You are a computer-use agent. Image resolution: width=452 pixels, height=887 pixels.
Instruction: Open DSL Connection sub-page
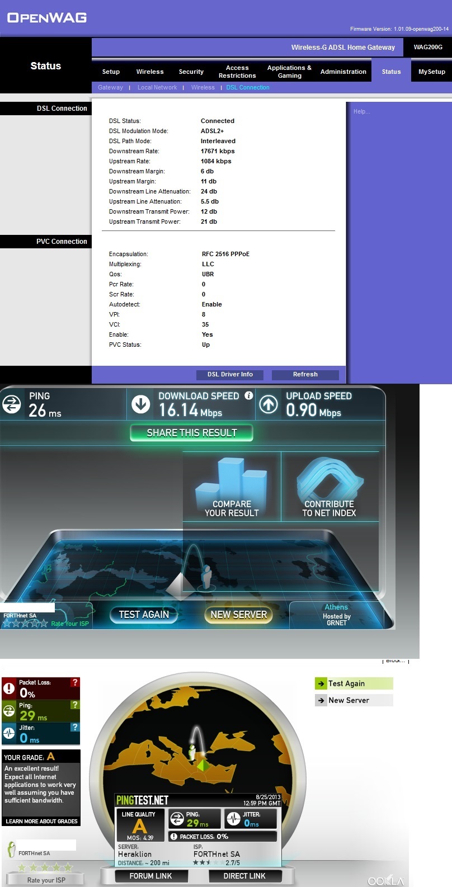[248, 87]
